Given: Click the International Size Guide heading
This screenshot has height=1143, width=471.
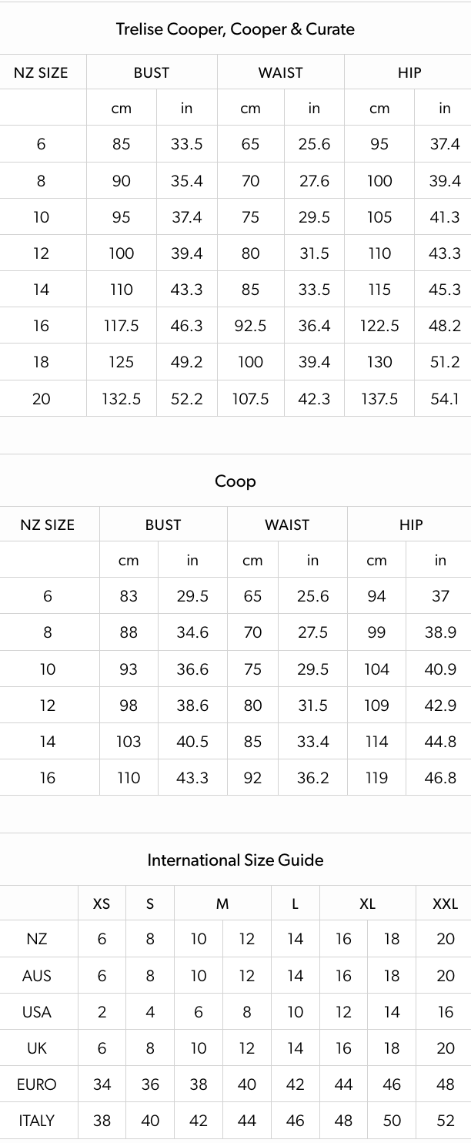Looking at the screenshot, I should point(235,860).
